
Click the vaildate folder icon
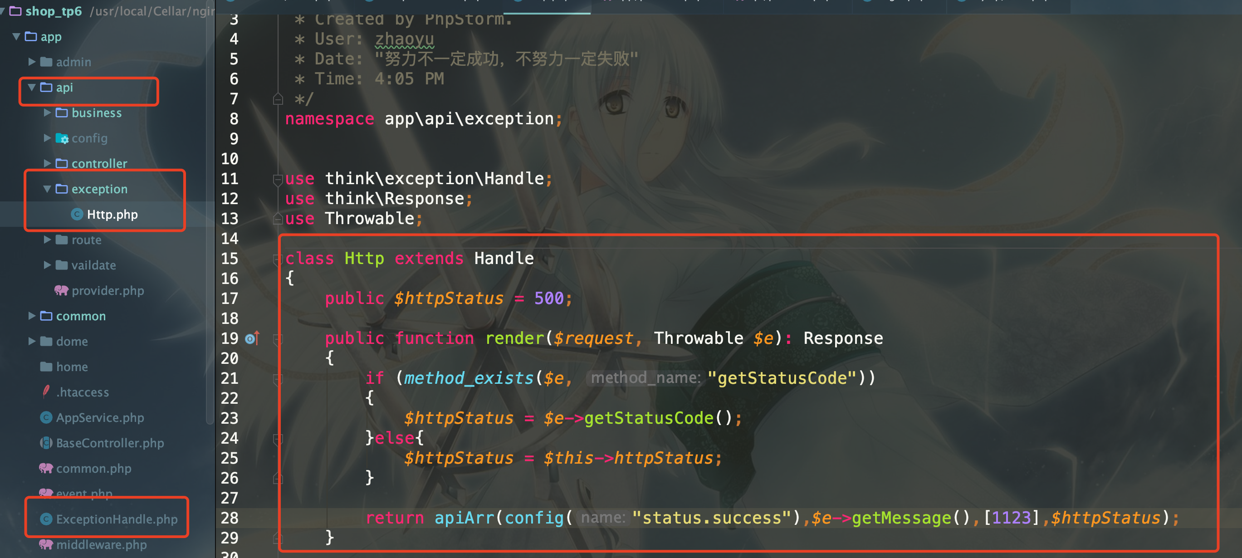(x=62, y=265)
